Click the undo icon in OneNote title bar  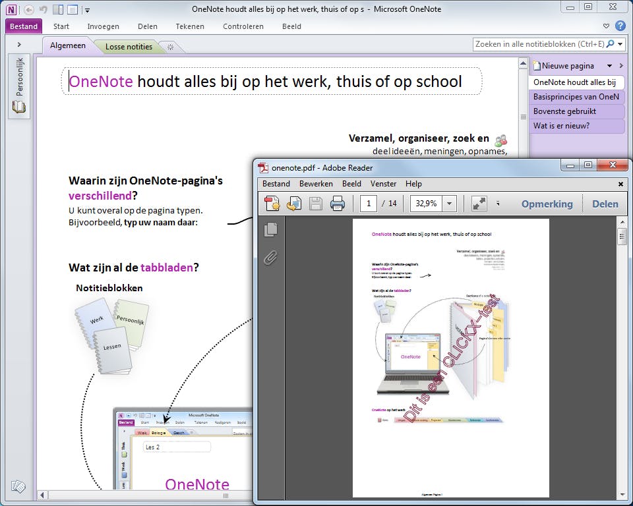coord(44,9)
